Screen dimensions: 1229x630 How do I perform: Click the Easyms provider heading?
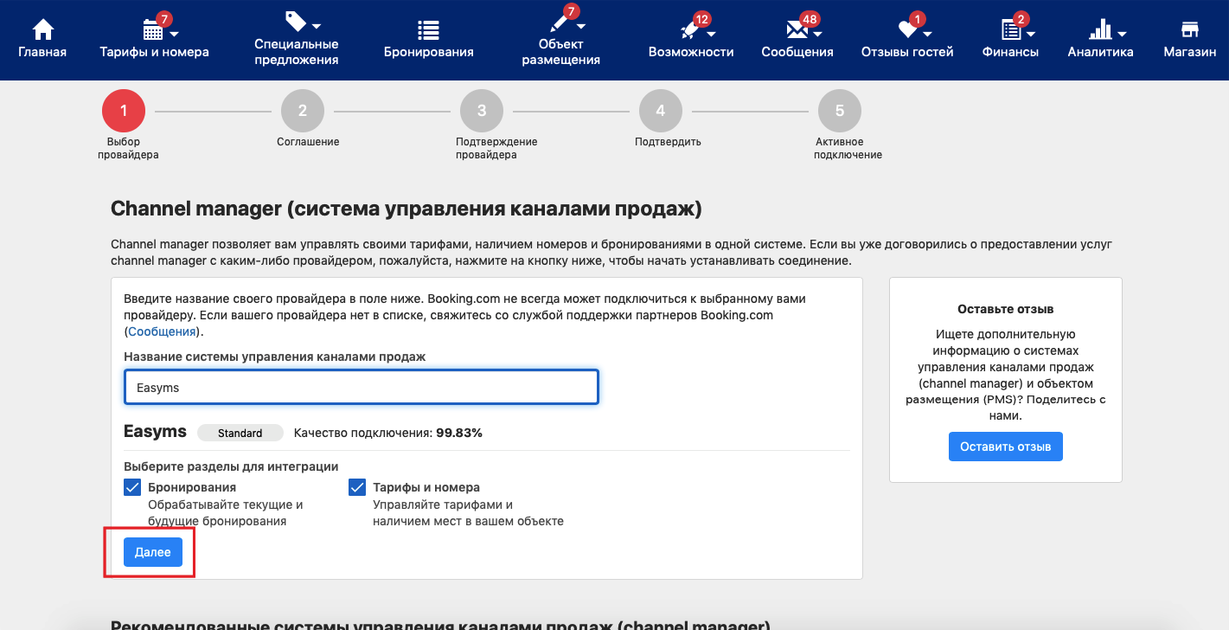click(x=156, y=433)
